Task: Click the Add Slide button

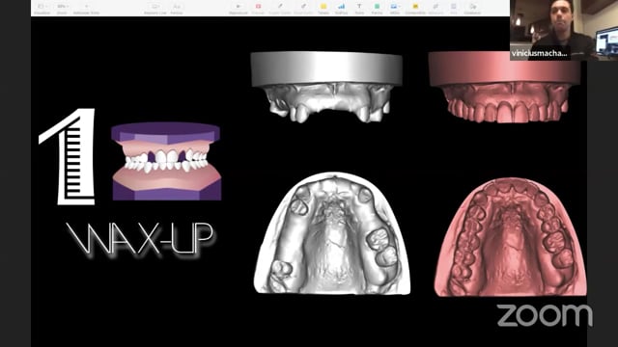Action: pyautogui.click(x=86, y=7)
